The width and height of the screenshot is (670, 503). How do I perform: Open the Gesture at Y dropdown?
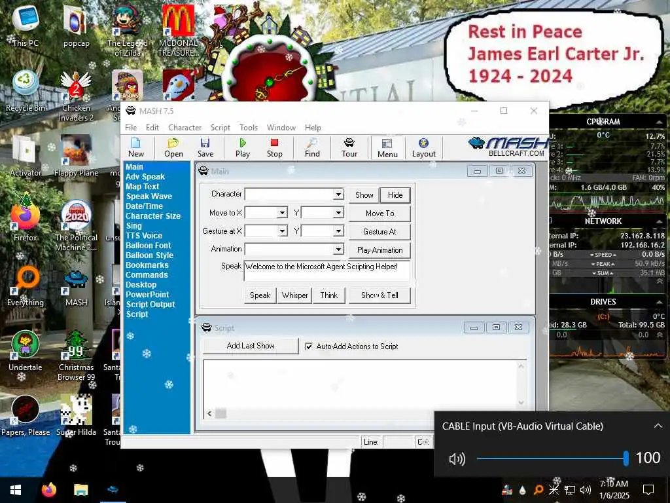click(338, 231)
